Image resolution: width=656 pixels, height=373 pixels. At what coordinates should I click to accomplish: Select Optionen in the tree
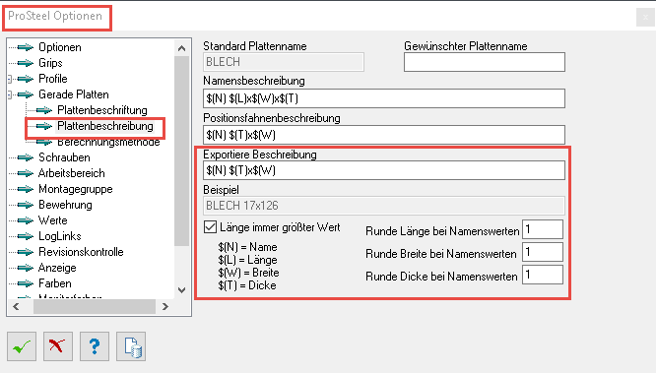pyautogui.click(x=60, y=47)
